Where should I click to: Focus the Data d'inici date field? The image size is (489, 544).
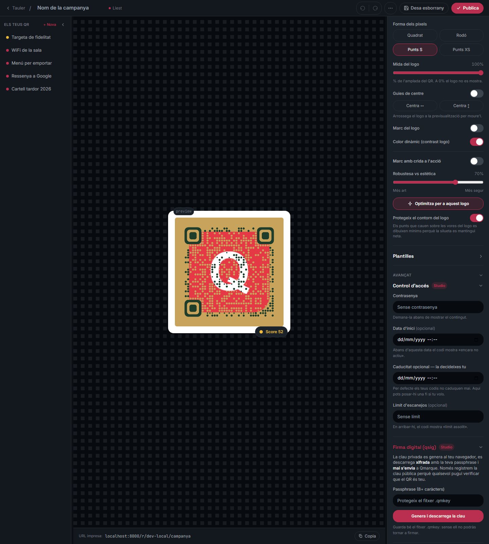438,340
